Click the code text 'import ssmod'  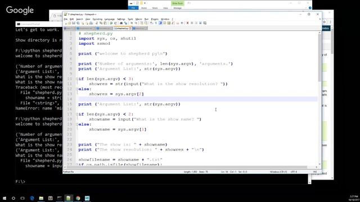pyautogui.click(x=94, y=44)
